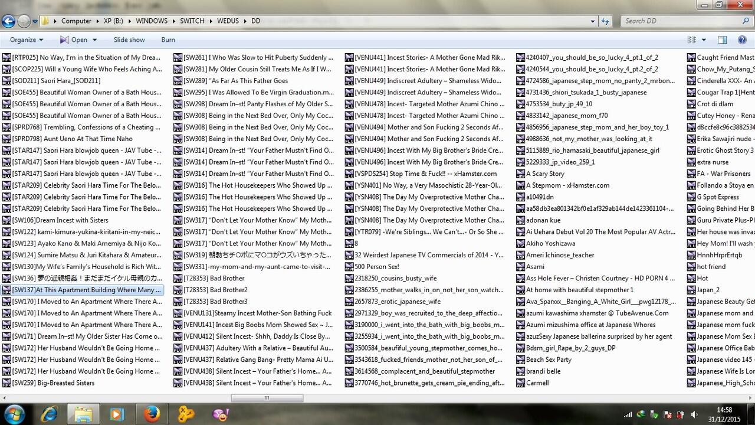This screenshot has width=755, height=425.
Task: Open Windows Media Player from taskbar
Action: [117, 414]
